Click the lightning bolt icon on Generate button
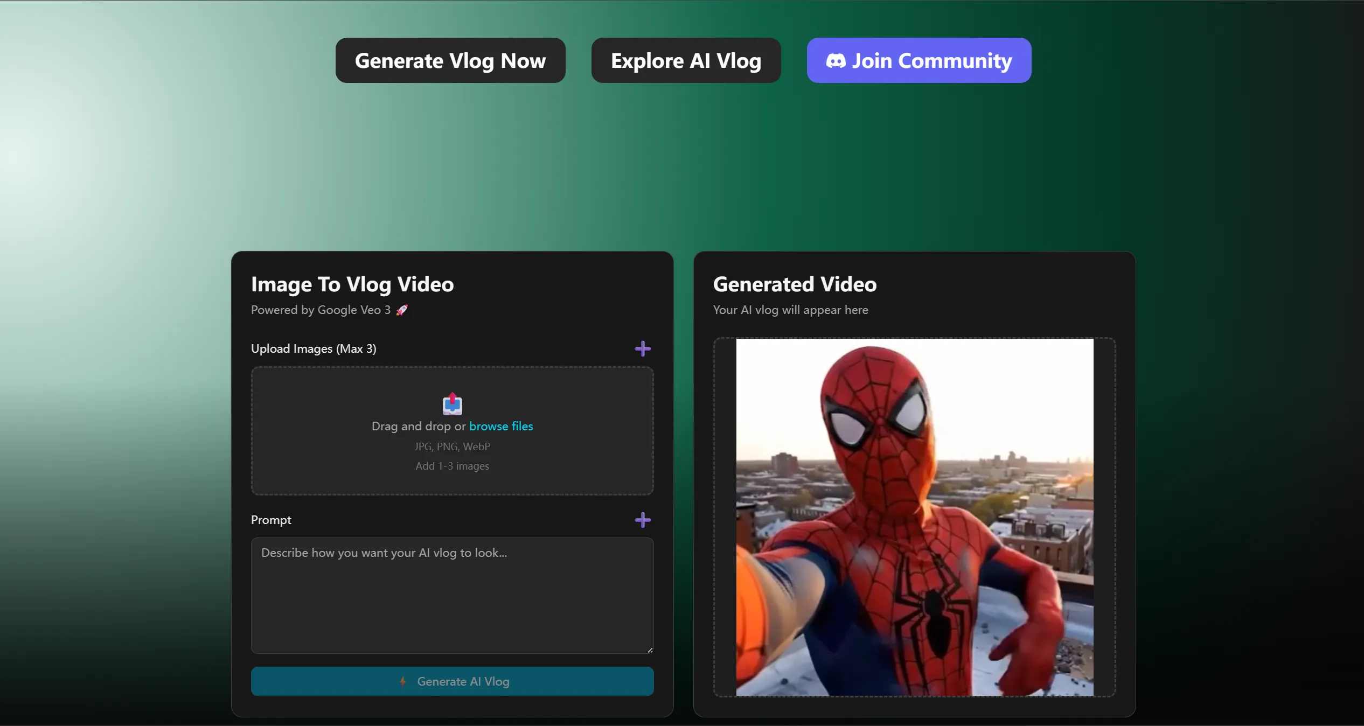 coord(402,681)
